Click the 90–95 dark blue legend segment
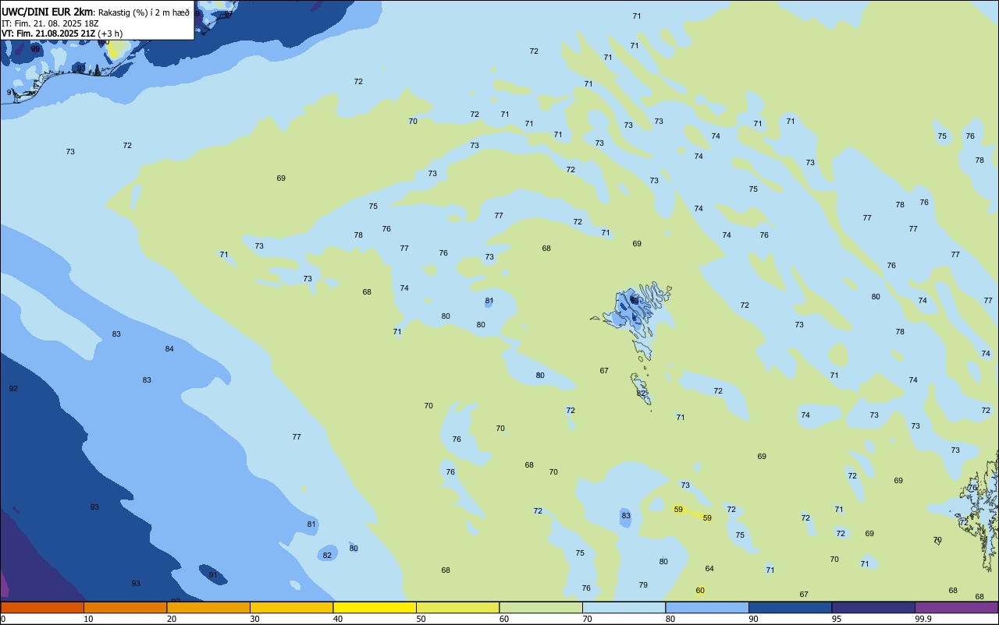The height and width of the screenshot is (625, 999). coord(790,607)
